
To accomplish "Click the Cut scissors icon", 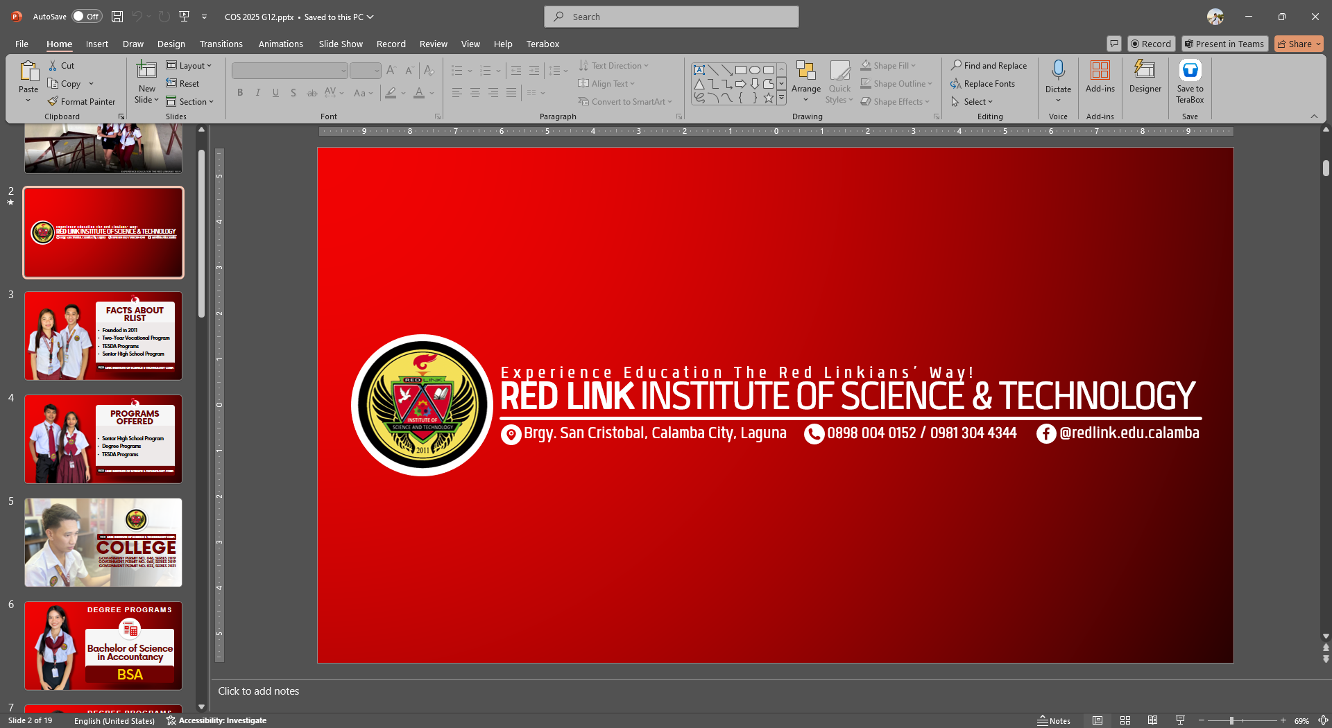I will pos(53,65).
